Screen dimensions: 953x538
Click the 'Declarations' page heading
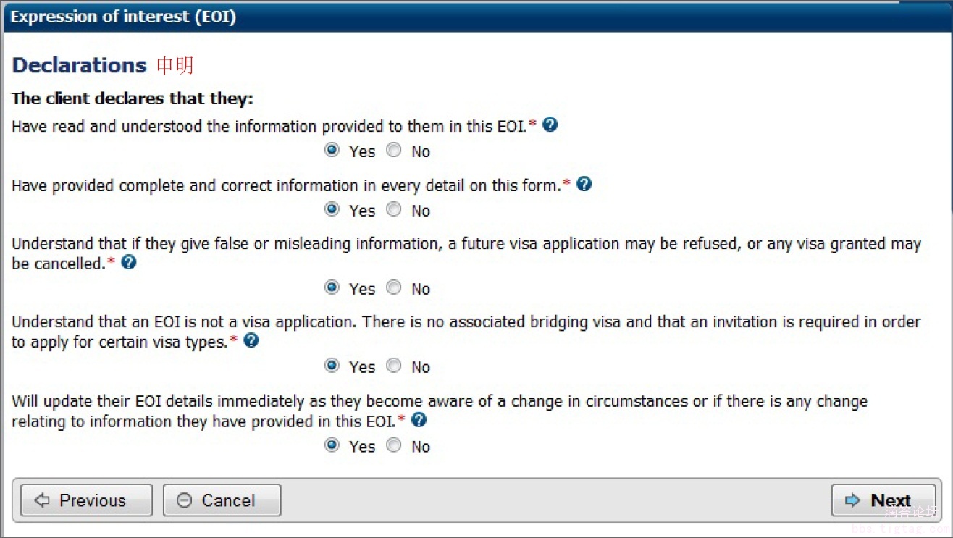pyautogui.click(x=80, y=65)
